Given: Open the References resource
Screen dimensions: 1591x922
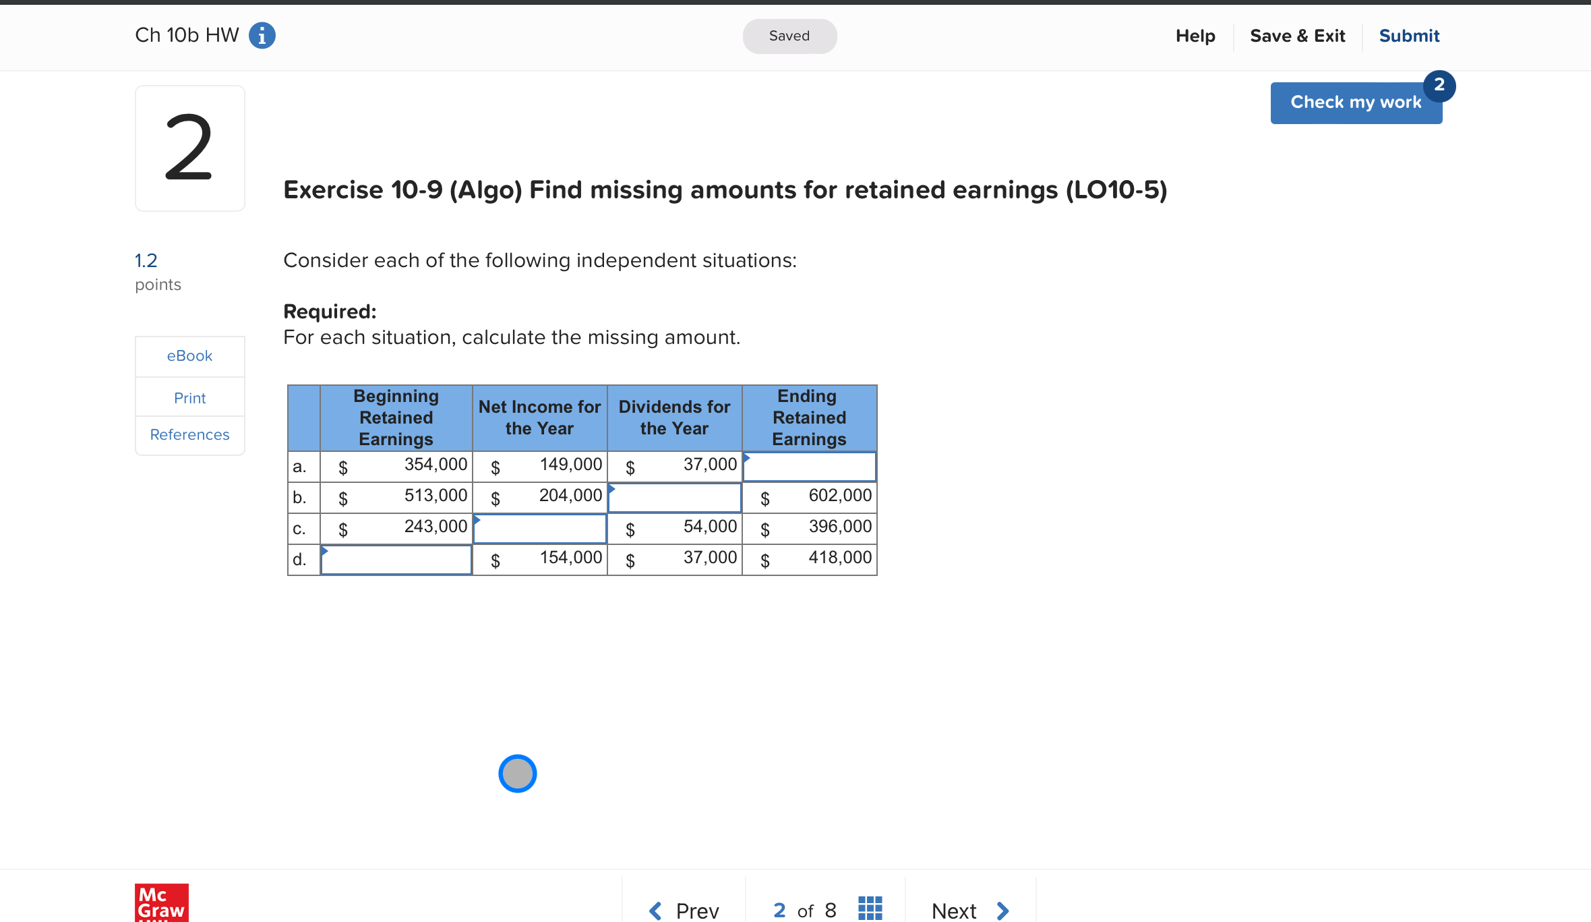Looking at the screenshot, I should (x=189, y=434).
